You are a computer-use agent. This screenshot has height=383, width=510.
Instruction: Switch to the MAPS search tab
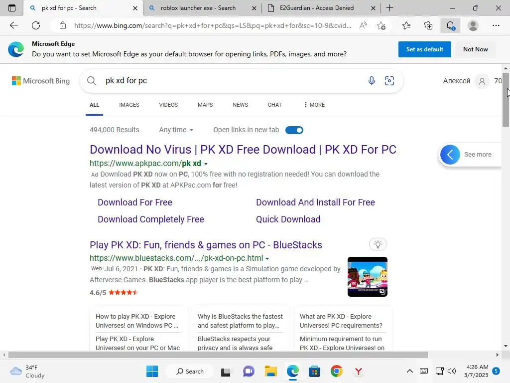205,105
